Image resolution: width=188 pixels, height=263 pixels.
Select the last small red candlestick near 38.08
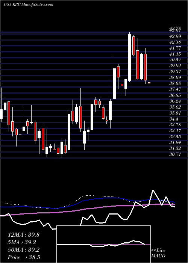[x=149, y=83]
